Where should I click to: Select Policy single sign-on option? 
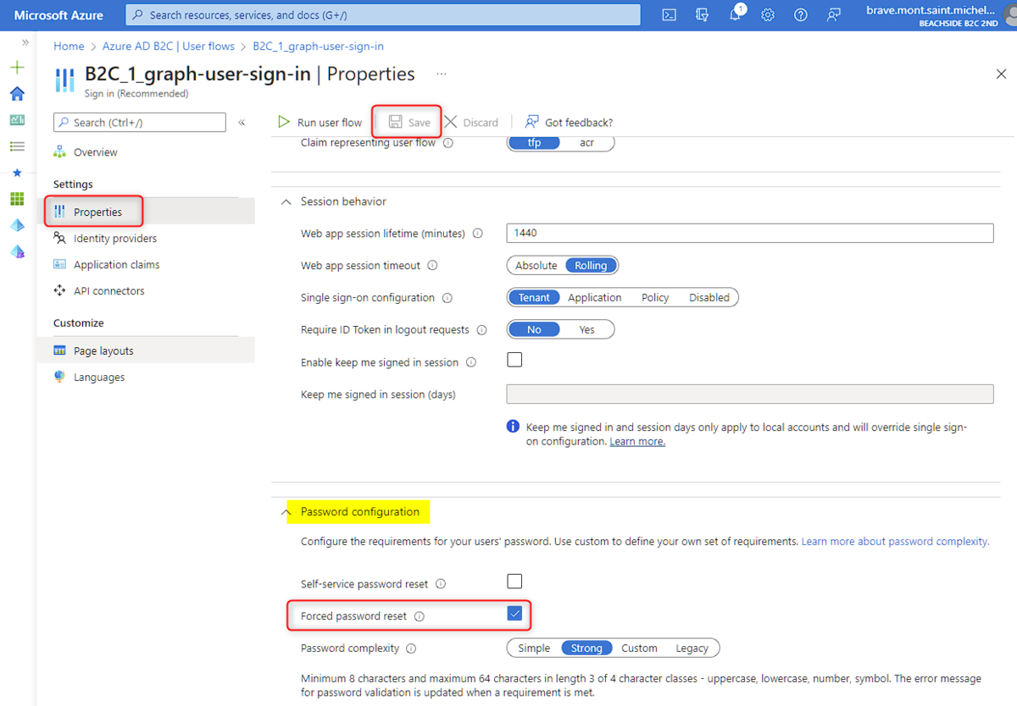pos(655,298)
